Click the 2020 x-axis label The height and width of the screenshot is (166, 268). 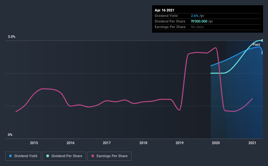point(216,143)
